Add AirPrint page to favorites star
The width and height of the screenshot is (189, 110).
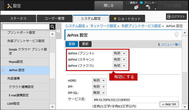pyautogui.click(x=176, y=34)
